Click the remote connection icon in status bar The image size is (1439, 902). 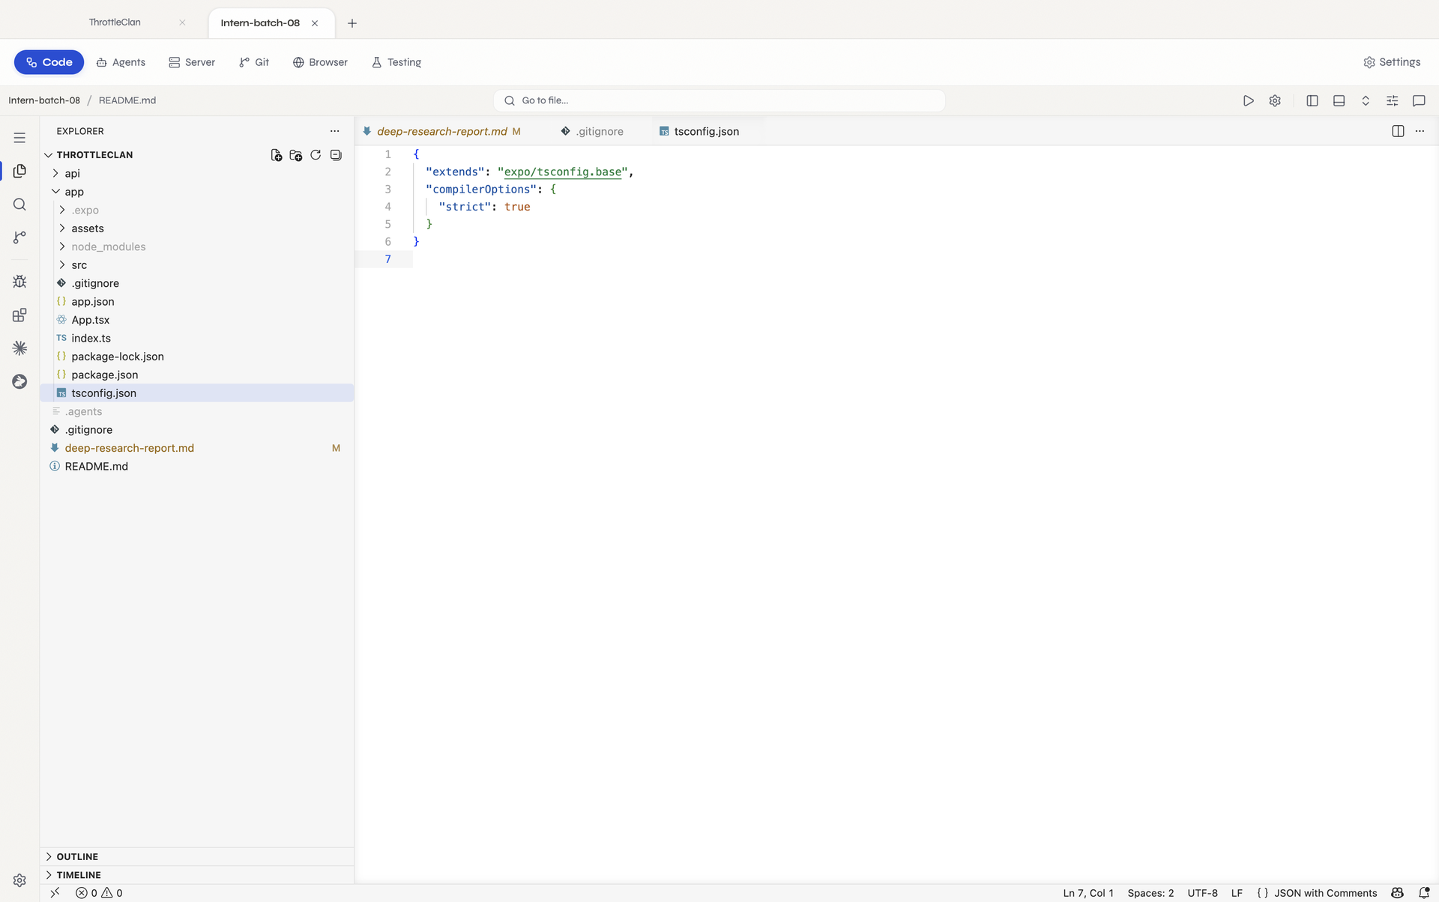55,893
